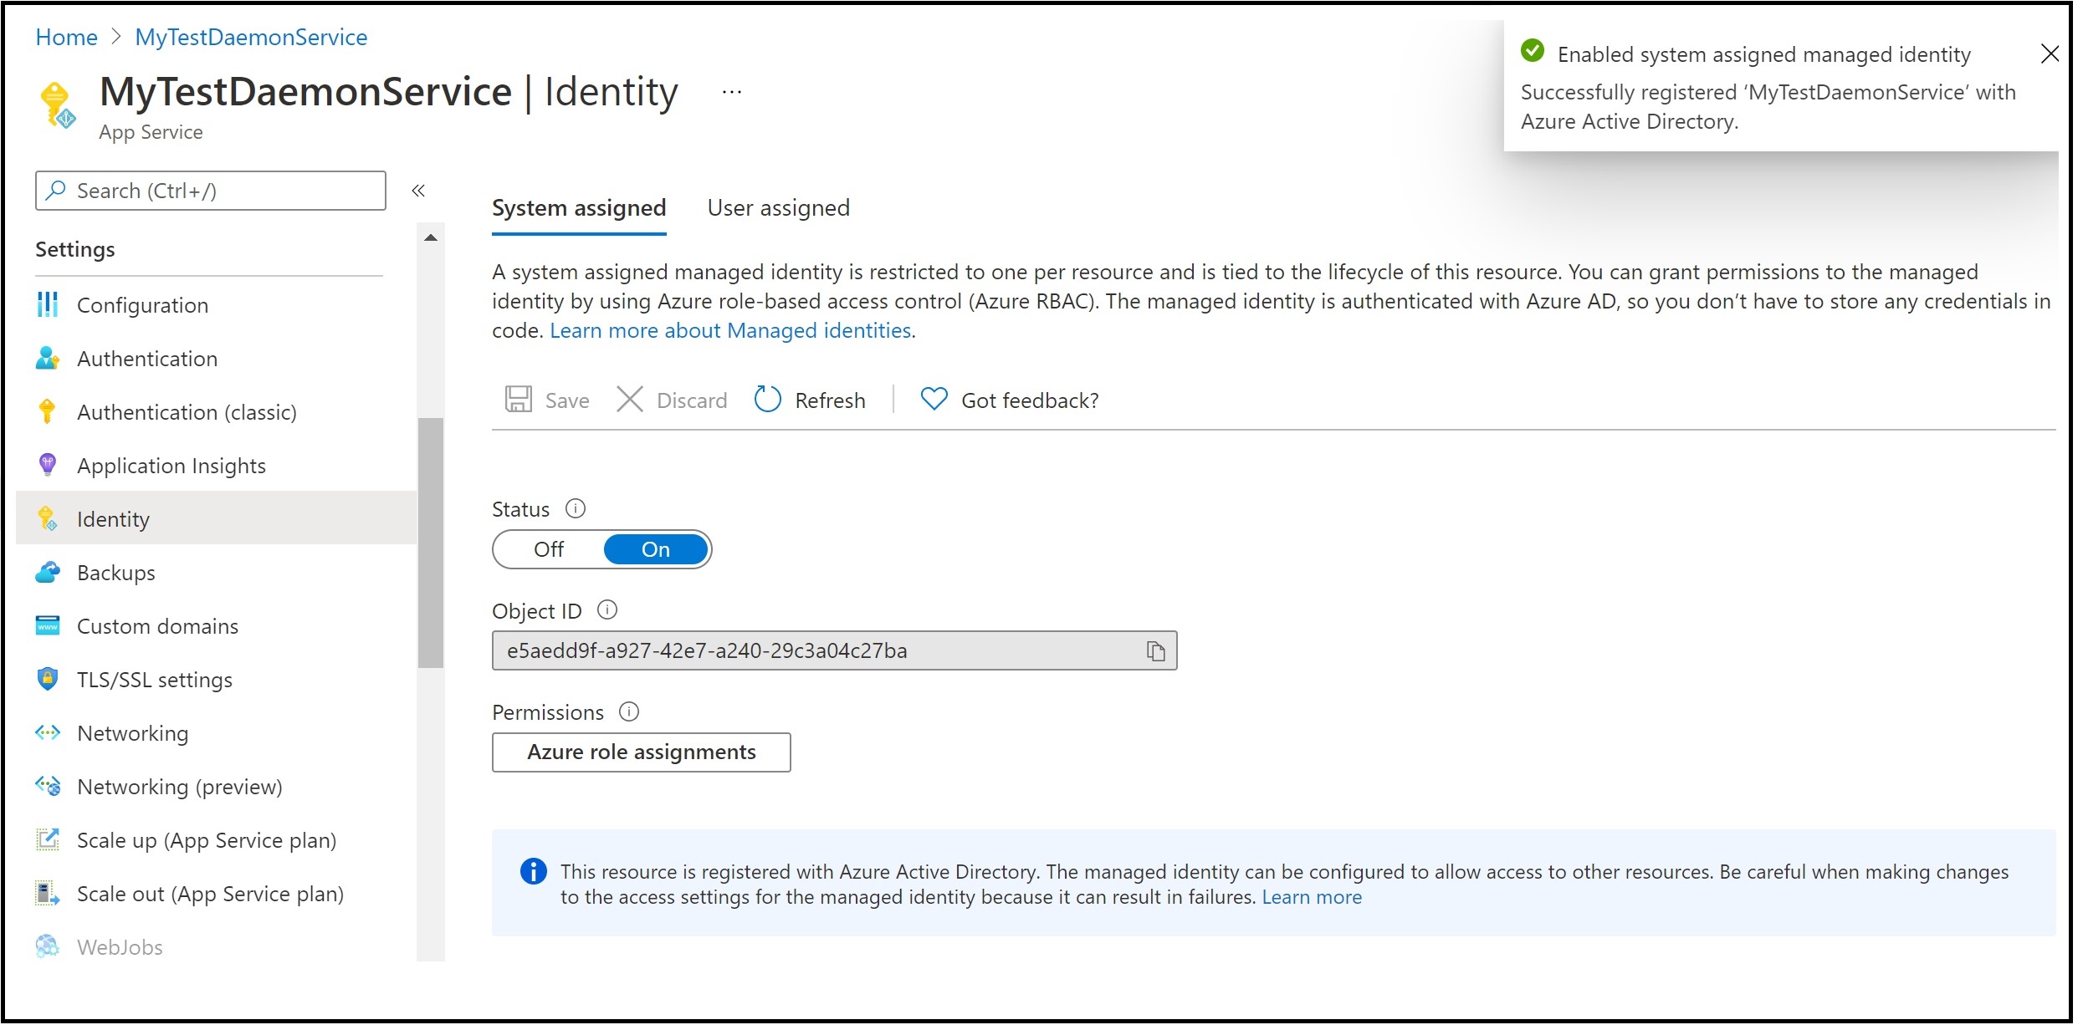Click the TLS/SSL settings shield icon
The width and height of the screenshot is (2083, 1030).
click(48, 679)
